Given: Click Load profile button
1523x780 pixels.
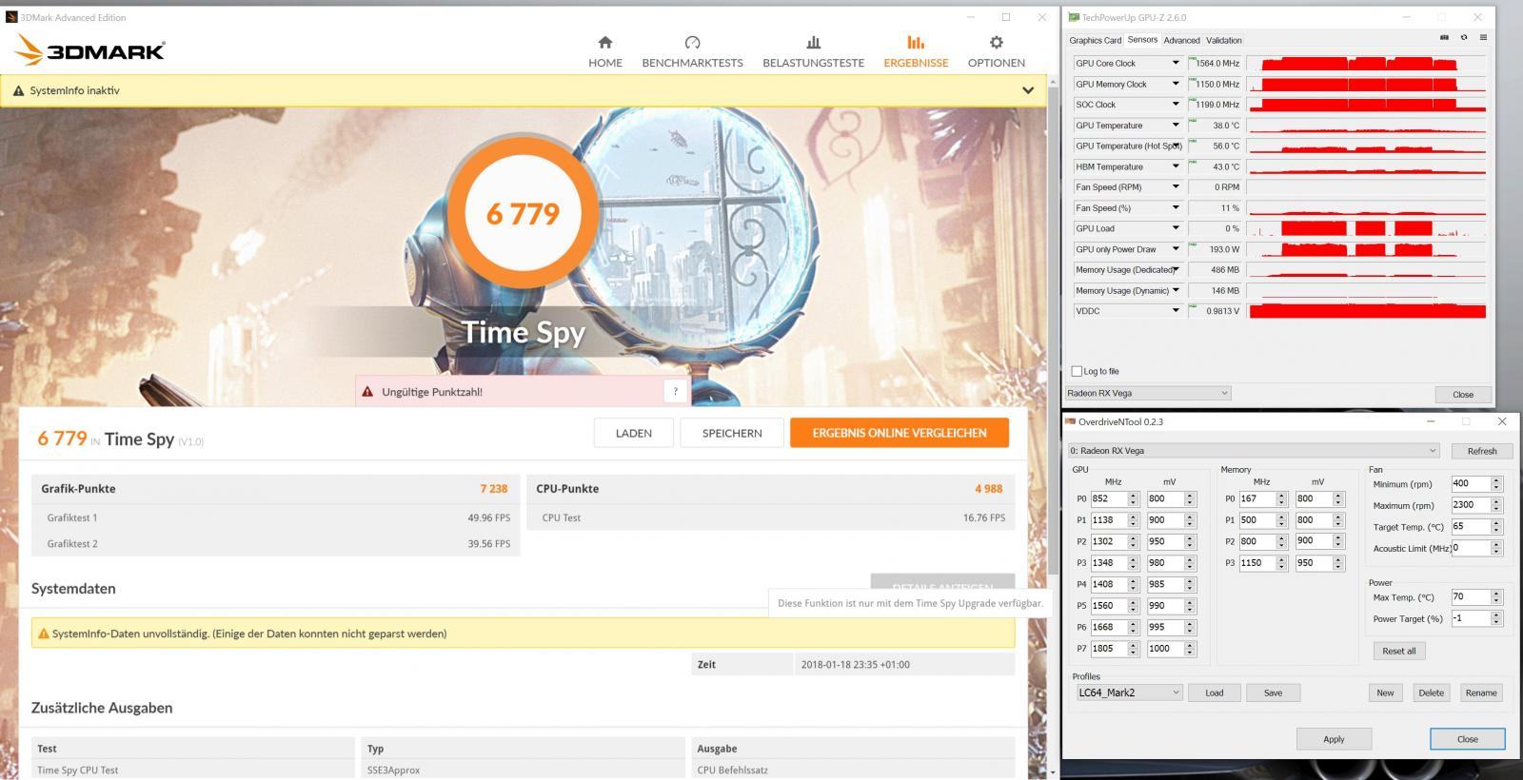Looking at the screenshot, I should 1215,692.
